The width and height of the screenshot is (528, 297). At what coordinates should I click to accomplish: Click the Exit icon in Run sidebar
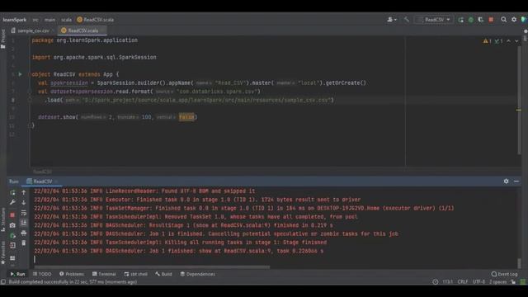click(x=12, y=246)
